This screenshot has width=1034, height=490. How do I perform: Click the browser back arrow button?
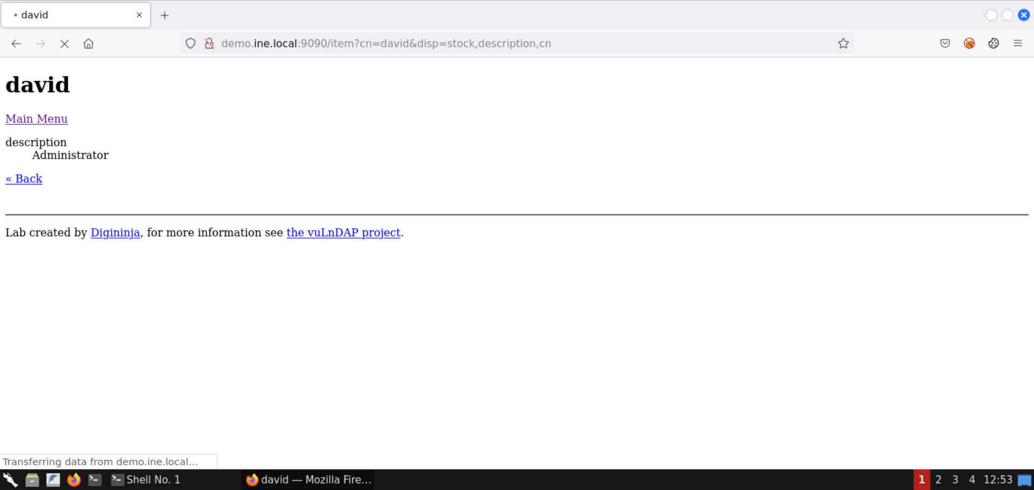[16, 44]
